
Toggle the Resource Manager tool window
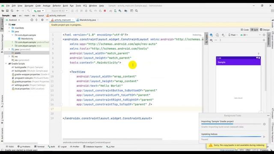coord(2,43)
